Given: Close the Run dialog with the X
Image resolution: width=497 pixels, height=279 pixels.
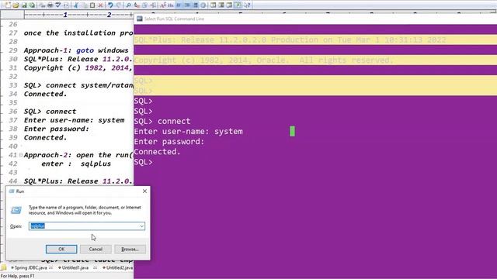Looking at the screenshot, I should coord(144,191).
